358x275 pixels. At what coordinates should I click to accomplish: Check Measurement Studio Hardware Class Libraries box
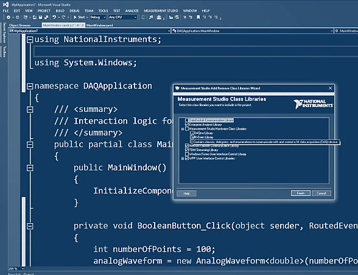point(187,129)
